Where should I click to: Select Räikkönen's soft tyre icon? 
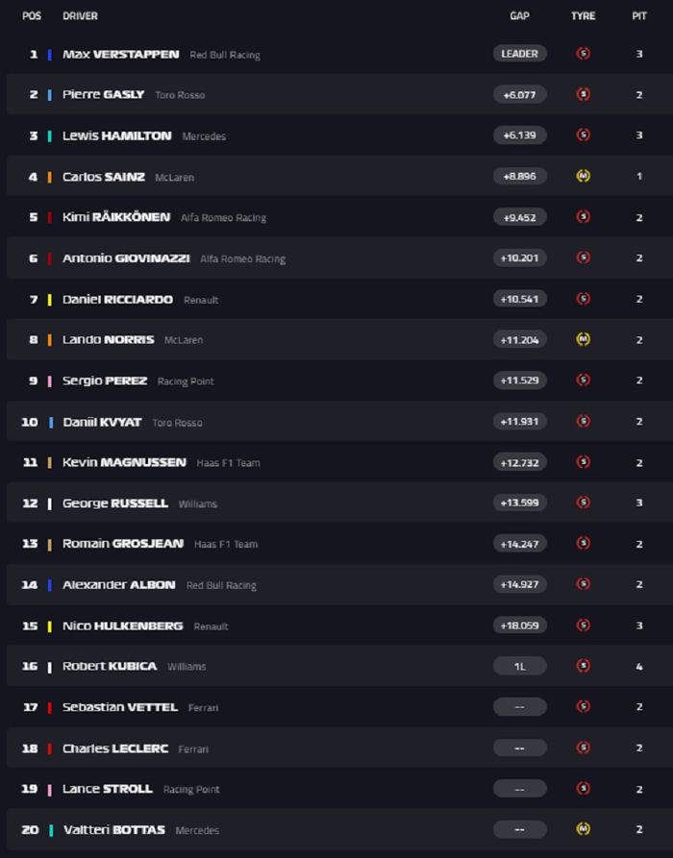point(582,217)
